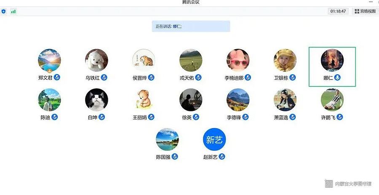Click the 01:18:47 meeting timer
Viewport: 379px width, 195px height.
click(338, 11)
